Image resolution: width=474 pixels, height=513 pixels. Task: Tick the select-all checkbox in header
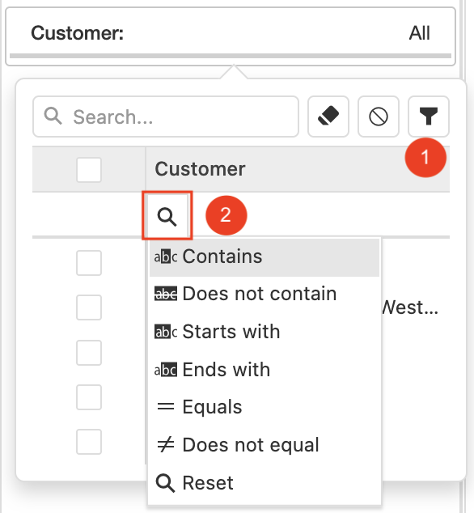(x=89, y=170)
